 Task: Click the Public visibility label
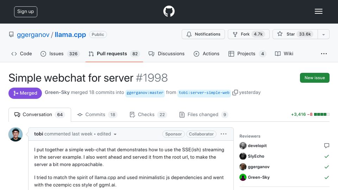(x=98, y=34)
